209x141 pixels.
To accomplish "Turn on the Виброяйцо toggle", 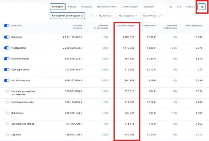I will click(7, 113).
